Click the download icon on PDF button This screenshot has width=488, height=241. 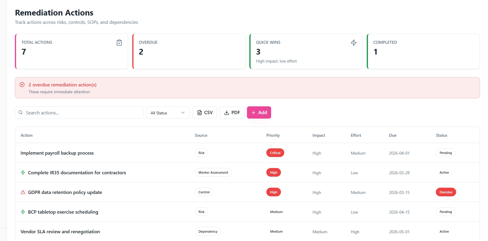(x=227, y=113)
